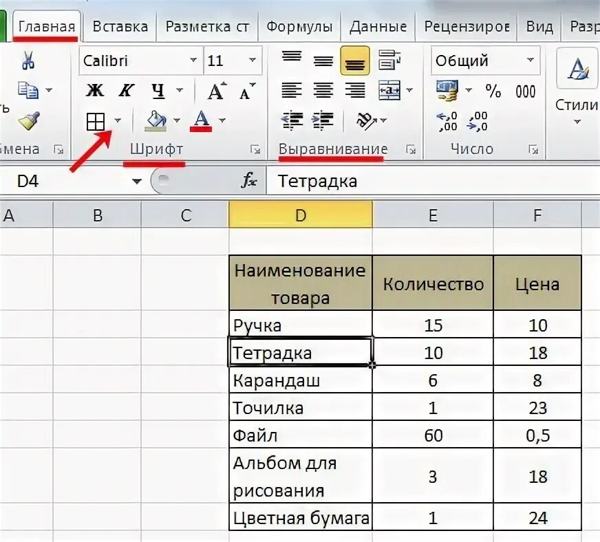
Task: Select cell Цветная бумага
Action: coord(301,517)
